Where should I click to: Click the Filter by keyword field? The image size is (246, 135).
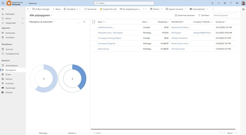(x=225, y=15)
